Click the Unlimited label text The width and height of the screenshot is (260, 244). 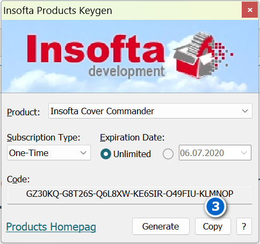pyautogui.click(x=132, y=154)
